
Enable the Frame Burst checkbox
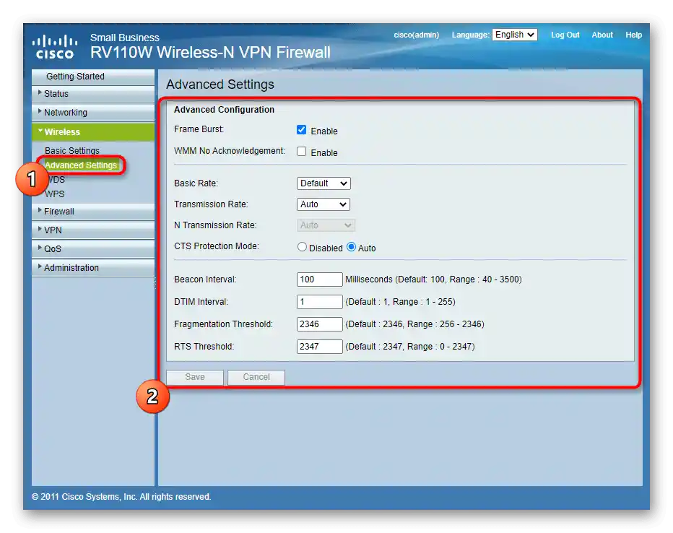(301, 129)
